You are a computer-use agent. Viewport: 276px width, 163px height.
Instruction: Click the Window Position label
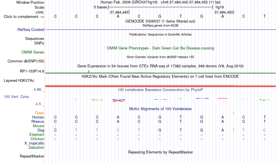click(x=30, y=2)
